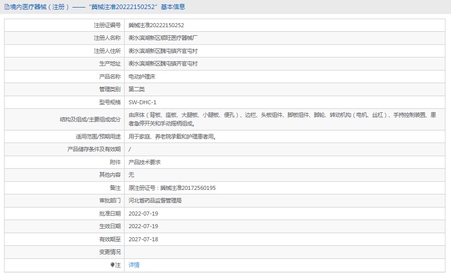Click the 注册人住所 label

coord(107,51)
